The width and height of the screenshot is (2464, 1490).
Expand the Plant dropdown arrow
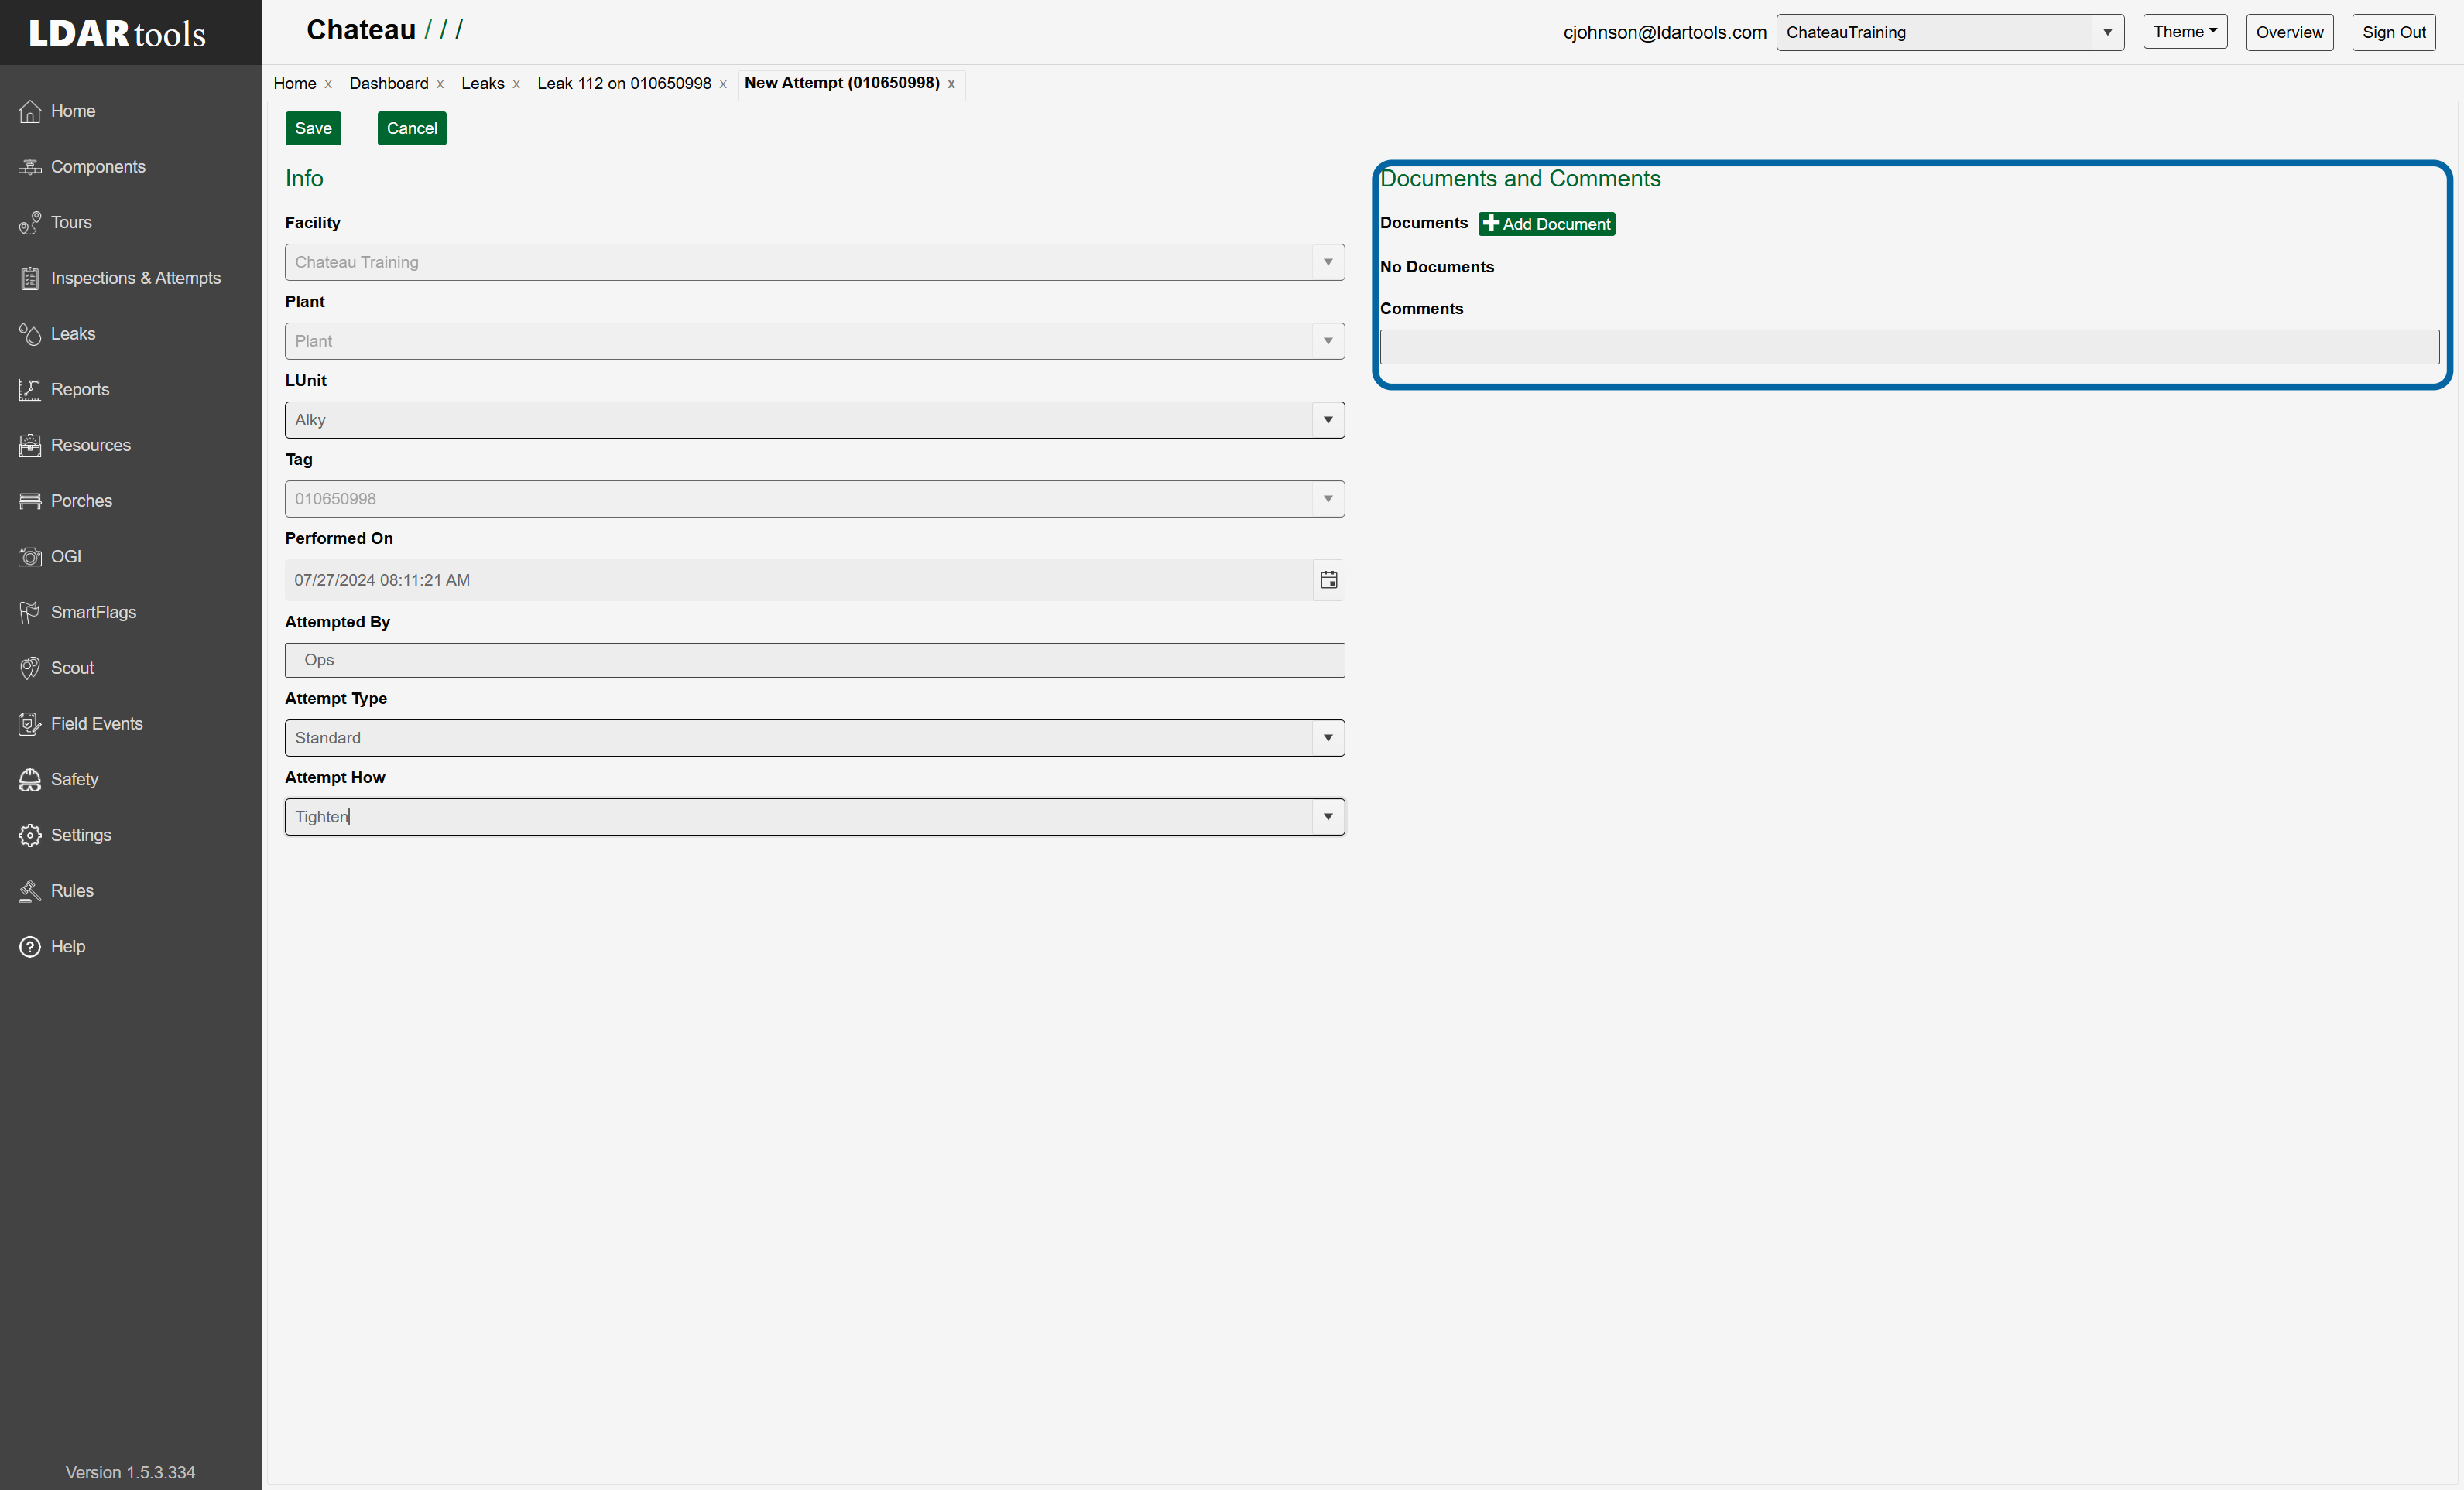(1328, 340)
